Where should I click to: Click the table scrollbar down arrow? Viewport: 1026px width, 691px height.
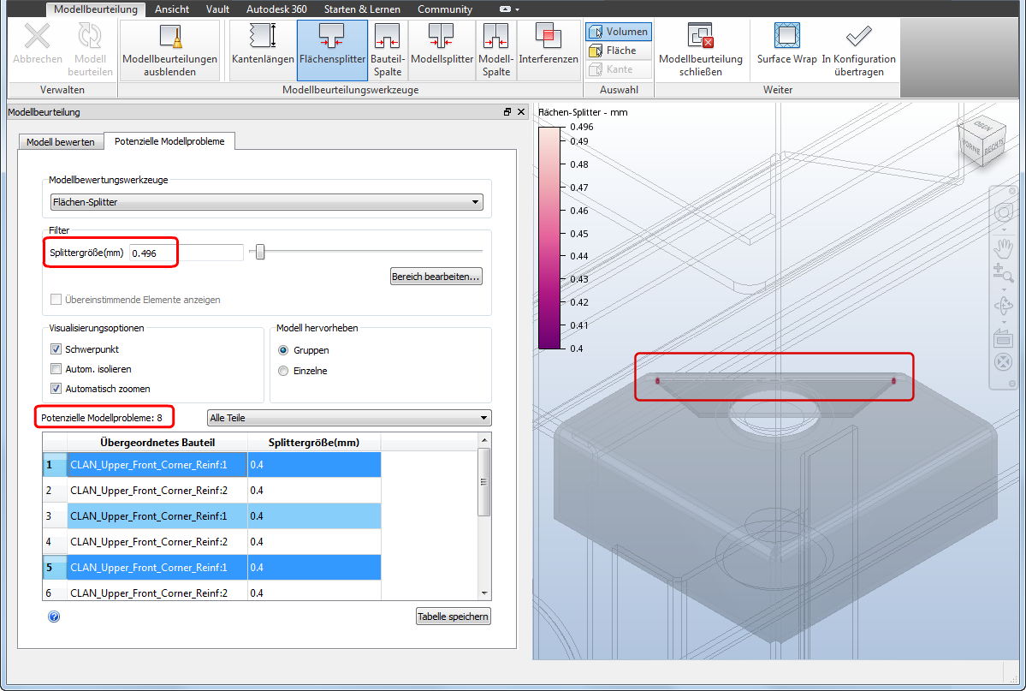484,593
